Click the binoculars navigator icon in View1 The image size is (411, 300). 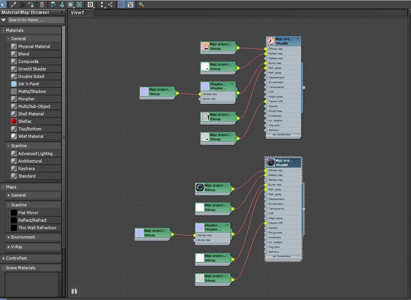(74, 291)
